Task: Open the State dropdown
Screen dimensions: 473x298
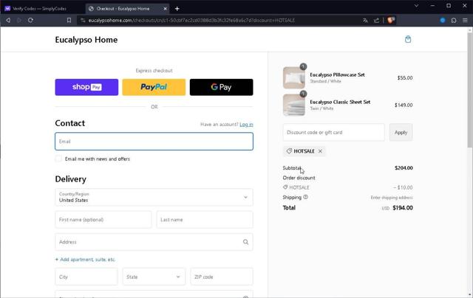Action: coord(154,277)
